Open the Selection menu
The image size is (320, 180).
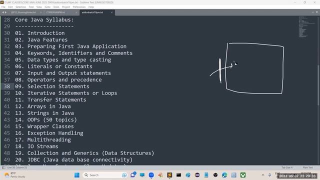[20, 7]
